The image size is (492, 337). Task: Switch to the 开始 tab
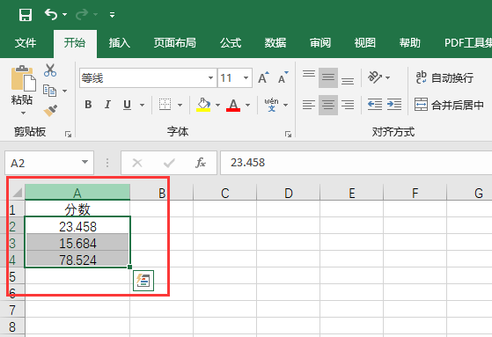(75, 42)
